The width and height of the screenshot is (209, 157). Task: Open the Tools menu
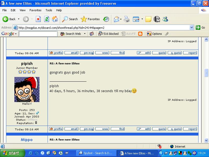49,10
